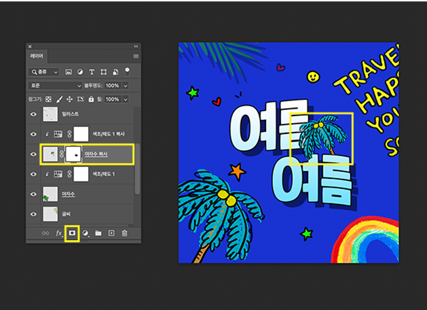Select the 야자수 복사 layer mask thumbnail

point(73,154)
